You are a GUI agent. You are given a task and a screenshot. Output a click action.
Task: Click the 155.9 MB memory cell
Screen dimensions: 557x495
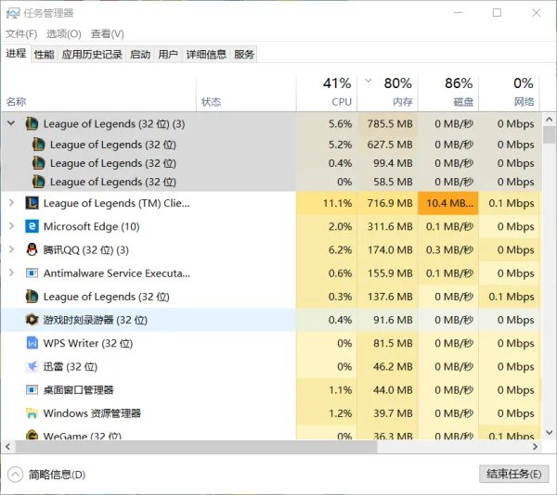click(x=387, y=273)
